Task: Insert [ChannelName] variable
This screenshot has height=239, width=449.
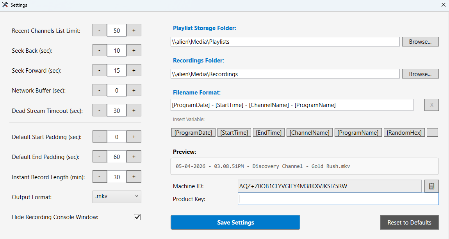Action: 310,133
